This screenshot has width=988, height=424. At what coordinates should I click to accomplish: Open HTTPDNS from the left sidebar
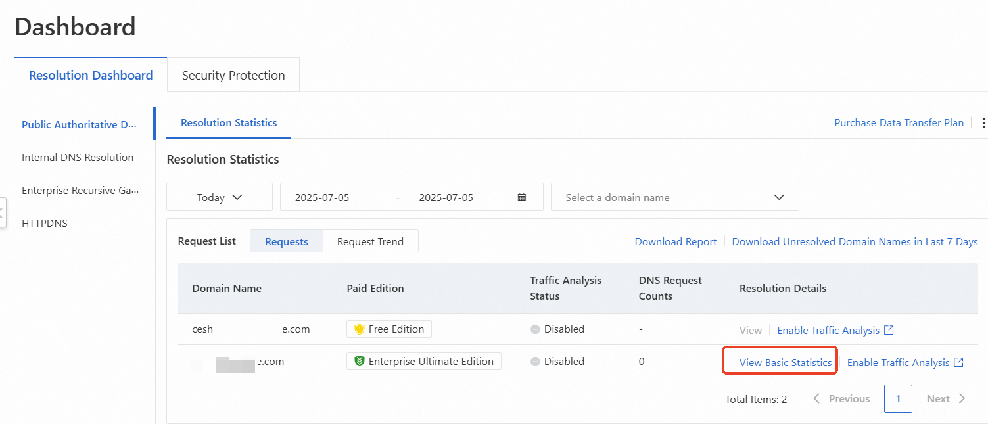(x=44, y=223)
